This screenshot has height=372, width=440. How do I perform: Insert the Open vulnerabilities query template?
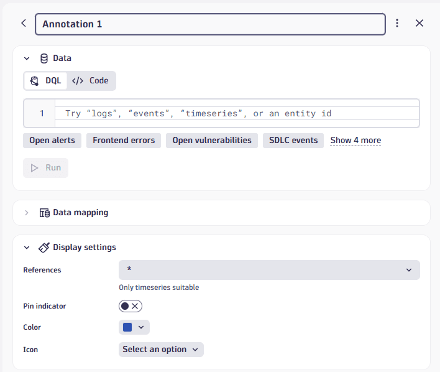(x=212, y=140)
